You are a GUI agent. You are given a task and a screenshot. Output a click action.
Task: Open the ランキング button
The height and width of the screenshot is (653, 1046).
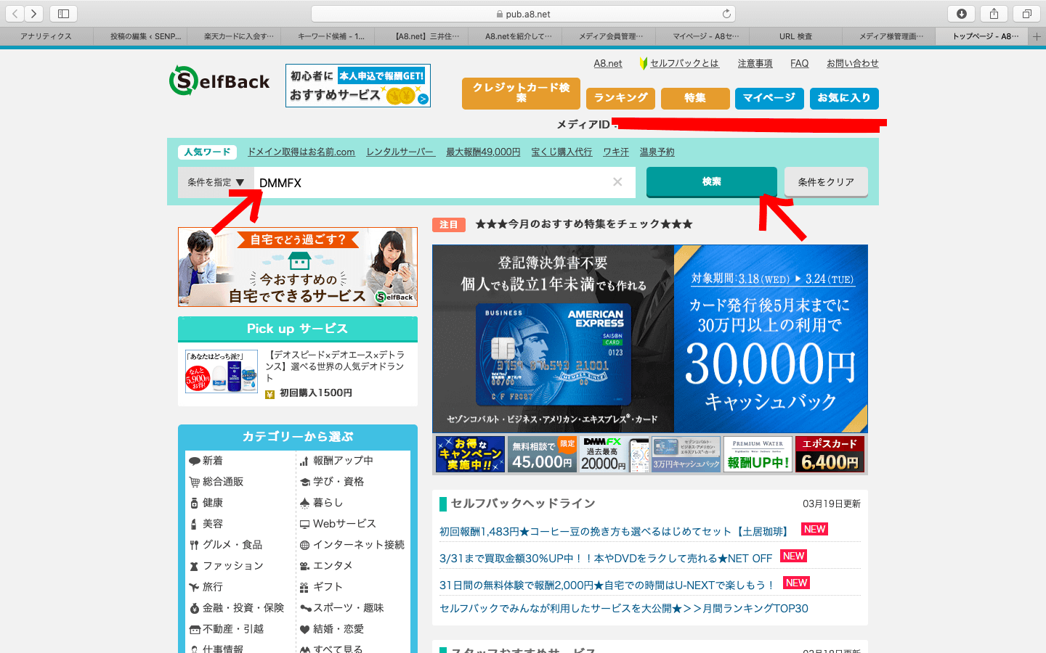[621, 98]
